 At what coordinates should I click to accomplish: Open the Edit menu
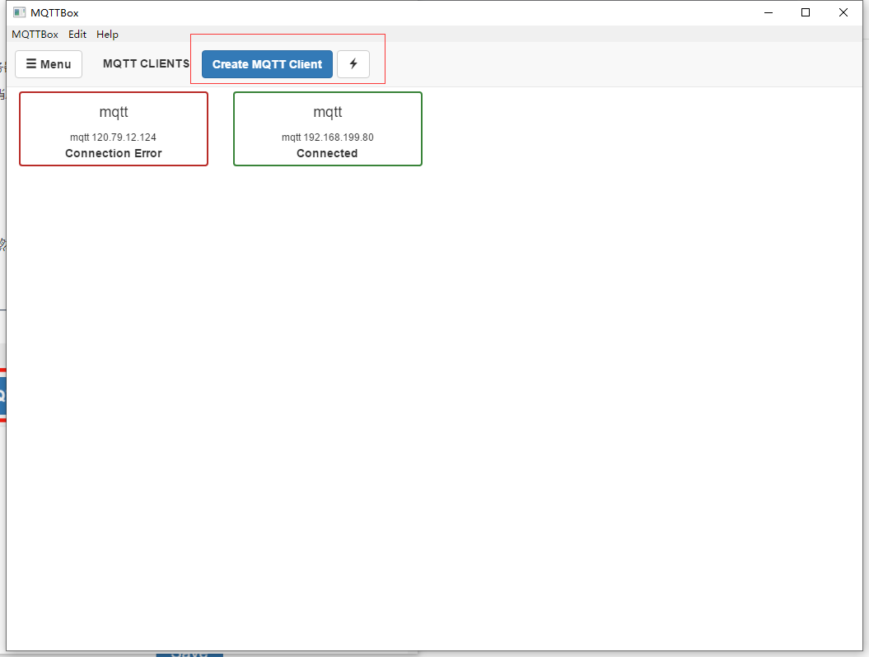pyautogui.click(x=77, y=35)
